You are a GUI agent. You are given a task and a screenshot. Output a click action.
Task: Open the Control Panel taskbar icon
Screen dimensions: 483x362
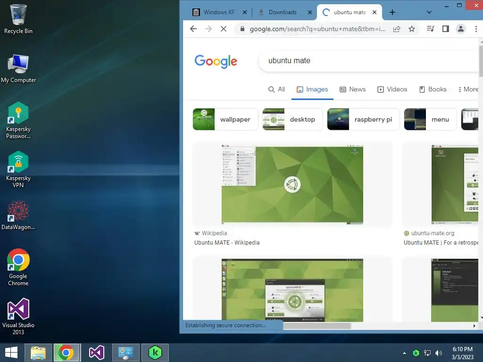click(125, 353)
